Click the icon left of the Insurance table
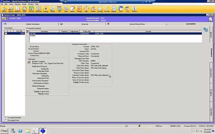Viewport: 215px width, 134px height. coord(27,32)
